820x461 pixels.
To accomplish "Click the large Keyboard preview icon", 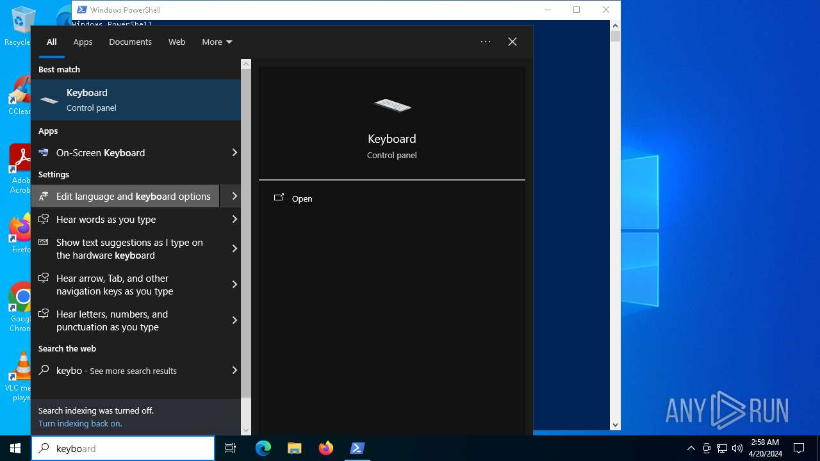I will coord(392,106).
